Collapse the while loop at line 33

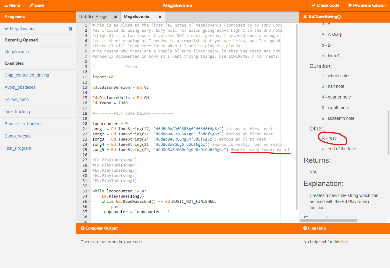click(x=89, y=191)
